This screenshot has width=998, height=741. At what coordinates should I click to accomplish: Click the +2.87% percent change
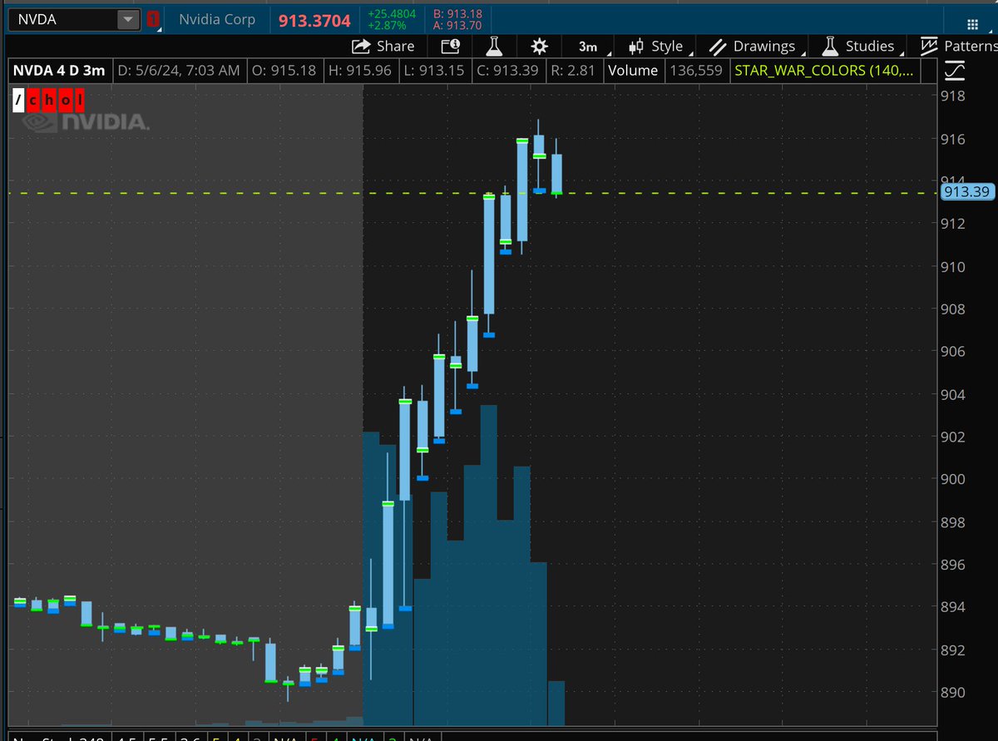click(x=387, y=26)
